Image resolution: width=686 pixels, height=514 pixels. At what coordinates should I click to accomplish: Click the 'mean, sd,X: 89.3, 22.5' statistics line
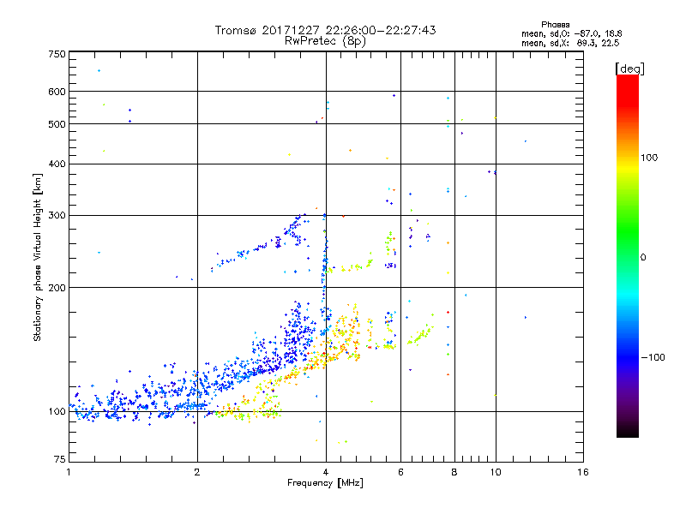tap(570, 43)
